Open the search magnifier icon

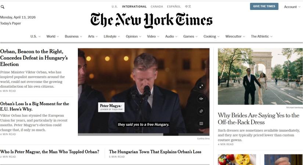[3, 7]
